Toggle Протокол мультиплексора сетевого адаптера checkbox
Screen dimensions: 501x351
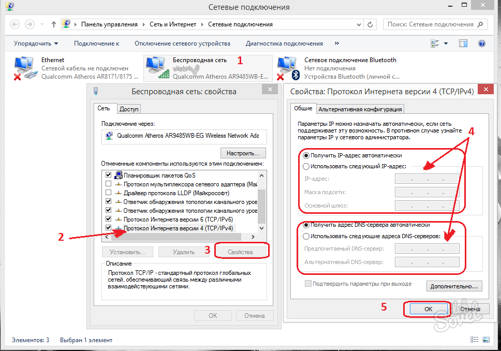pos(108,184)
